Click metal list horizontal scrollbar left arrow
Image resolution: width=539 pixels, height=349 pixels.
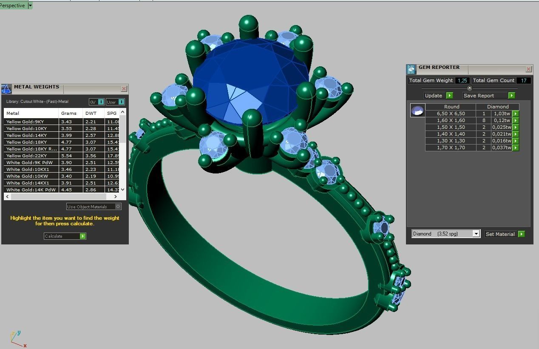[x=7, y=196]
